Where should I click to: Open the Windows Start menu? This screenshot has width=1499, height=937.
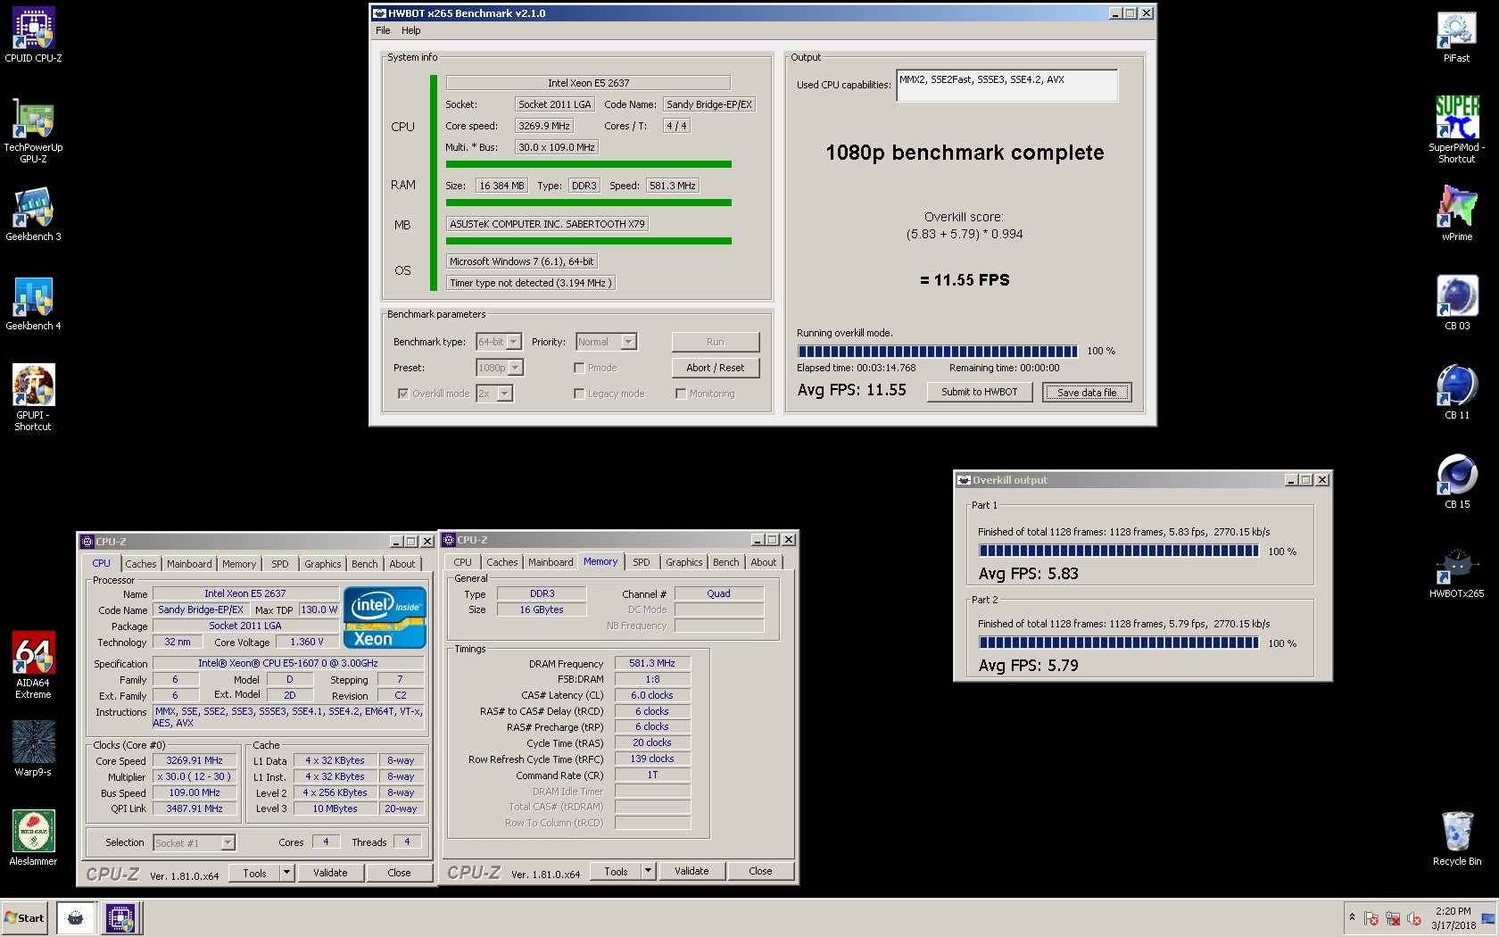click(x=25, y=917)
